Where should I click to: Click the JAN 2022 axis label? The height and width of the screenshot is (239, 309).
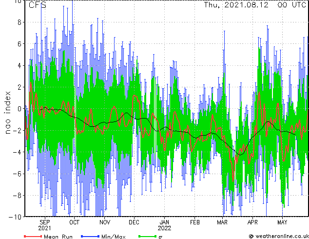[164, 225]
